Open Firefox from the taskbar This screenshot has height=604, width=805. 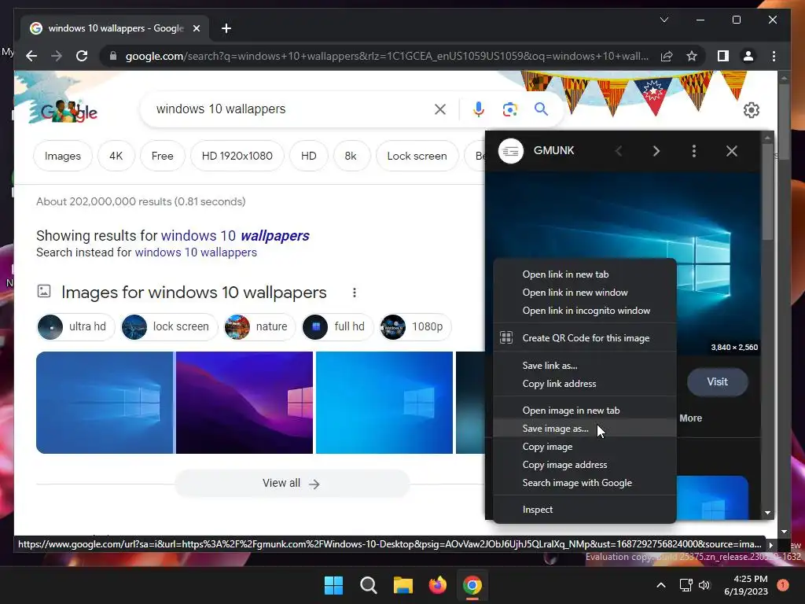click(437, 585)
